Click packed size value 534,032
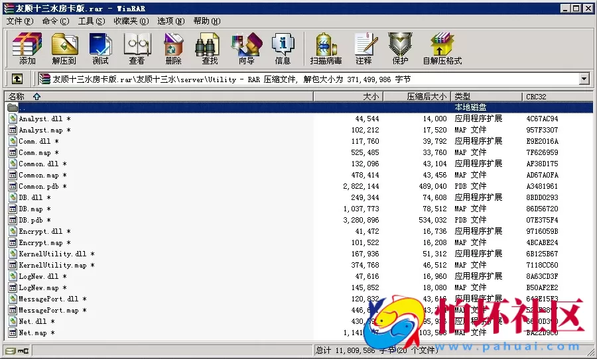 pos(433,220)
